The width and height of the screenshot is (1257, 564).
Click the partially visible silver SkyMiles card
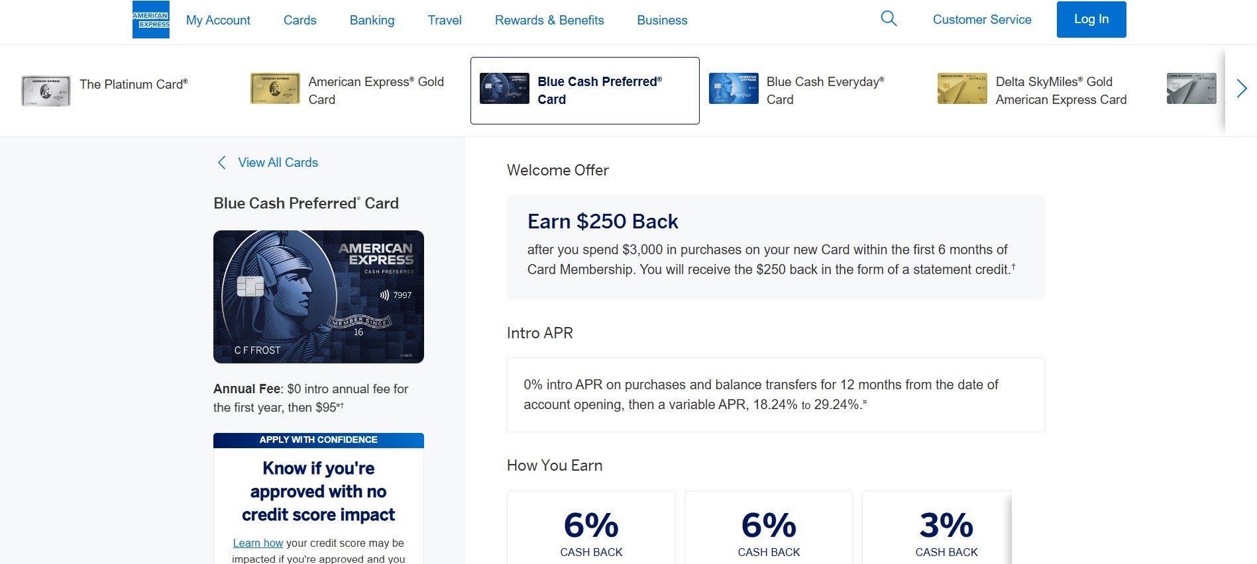pos(1191,89)
